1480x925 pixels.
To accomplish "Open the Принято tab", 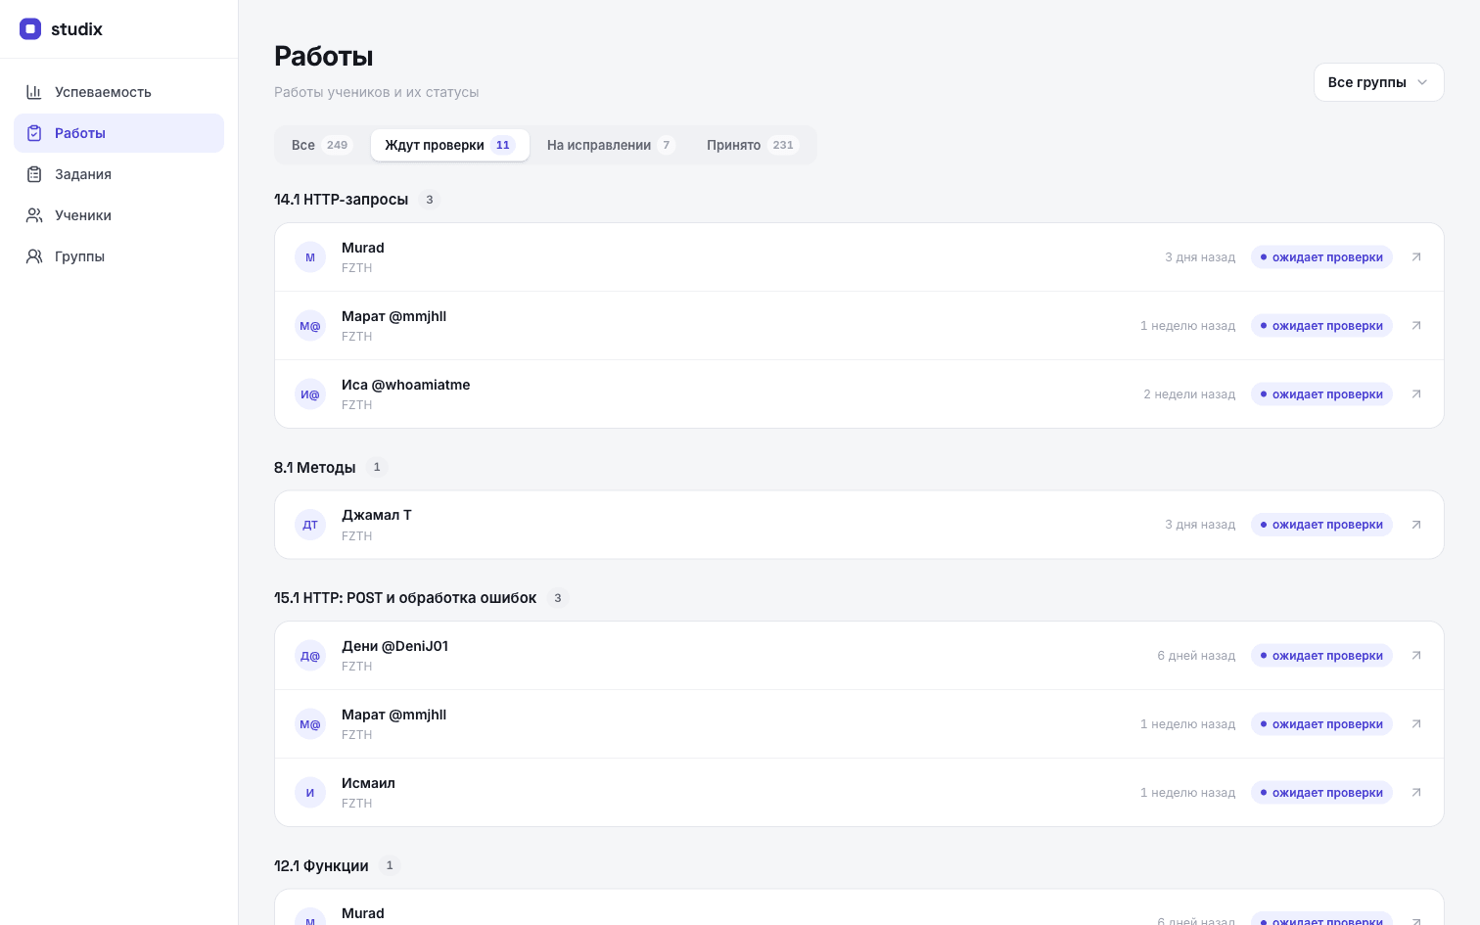I will [x=753, y=145].
